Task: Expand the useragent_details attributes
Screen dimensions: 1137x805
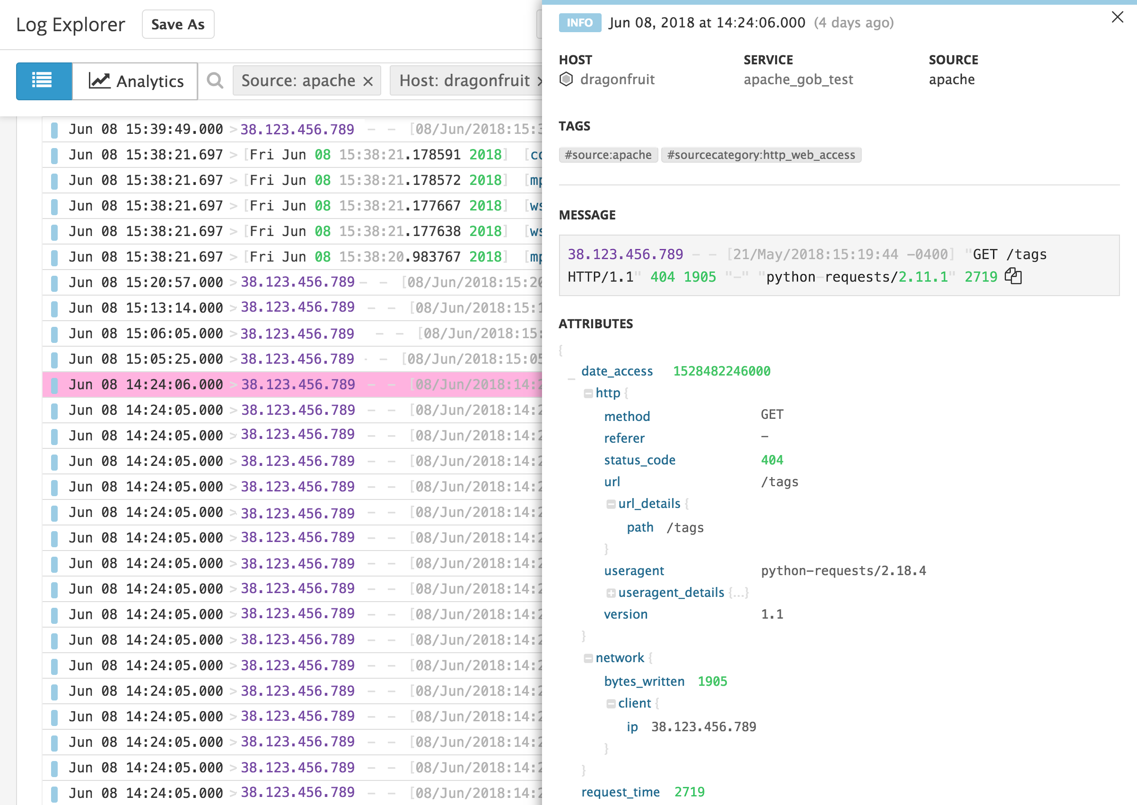Action: 612,592
